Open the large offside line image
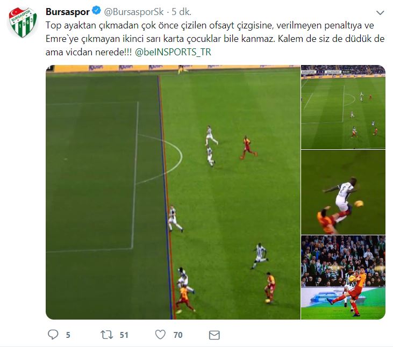This screenshot has width=393, height=347. [x=173, y=192]
